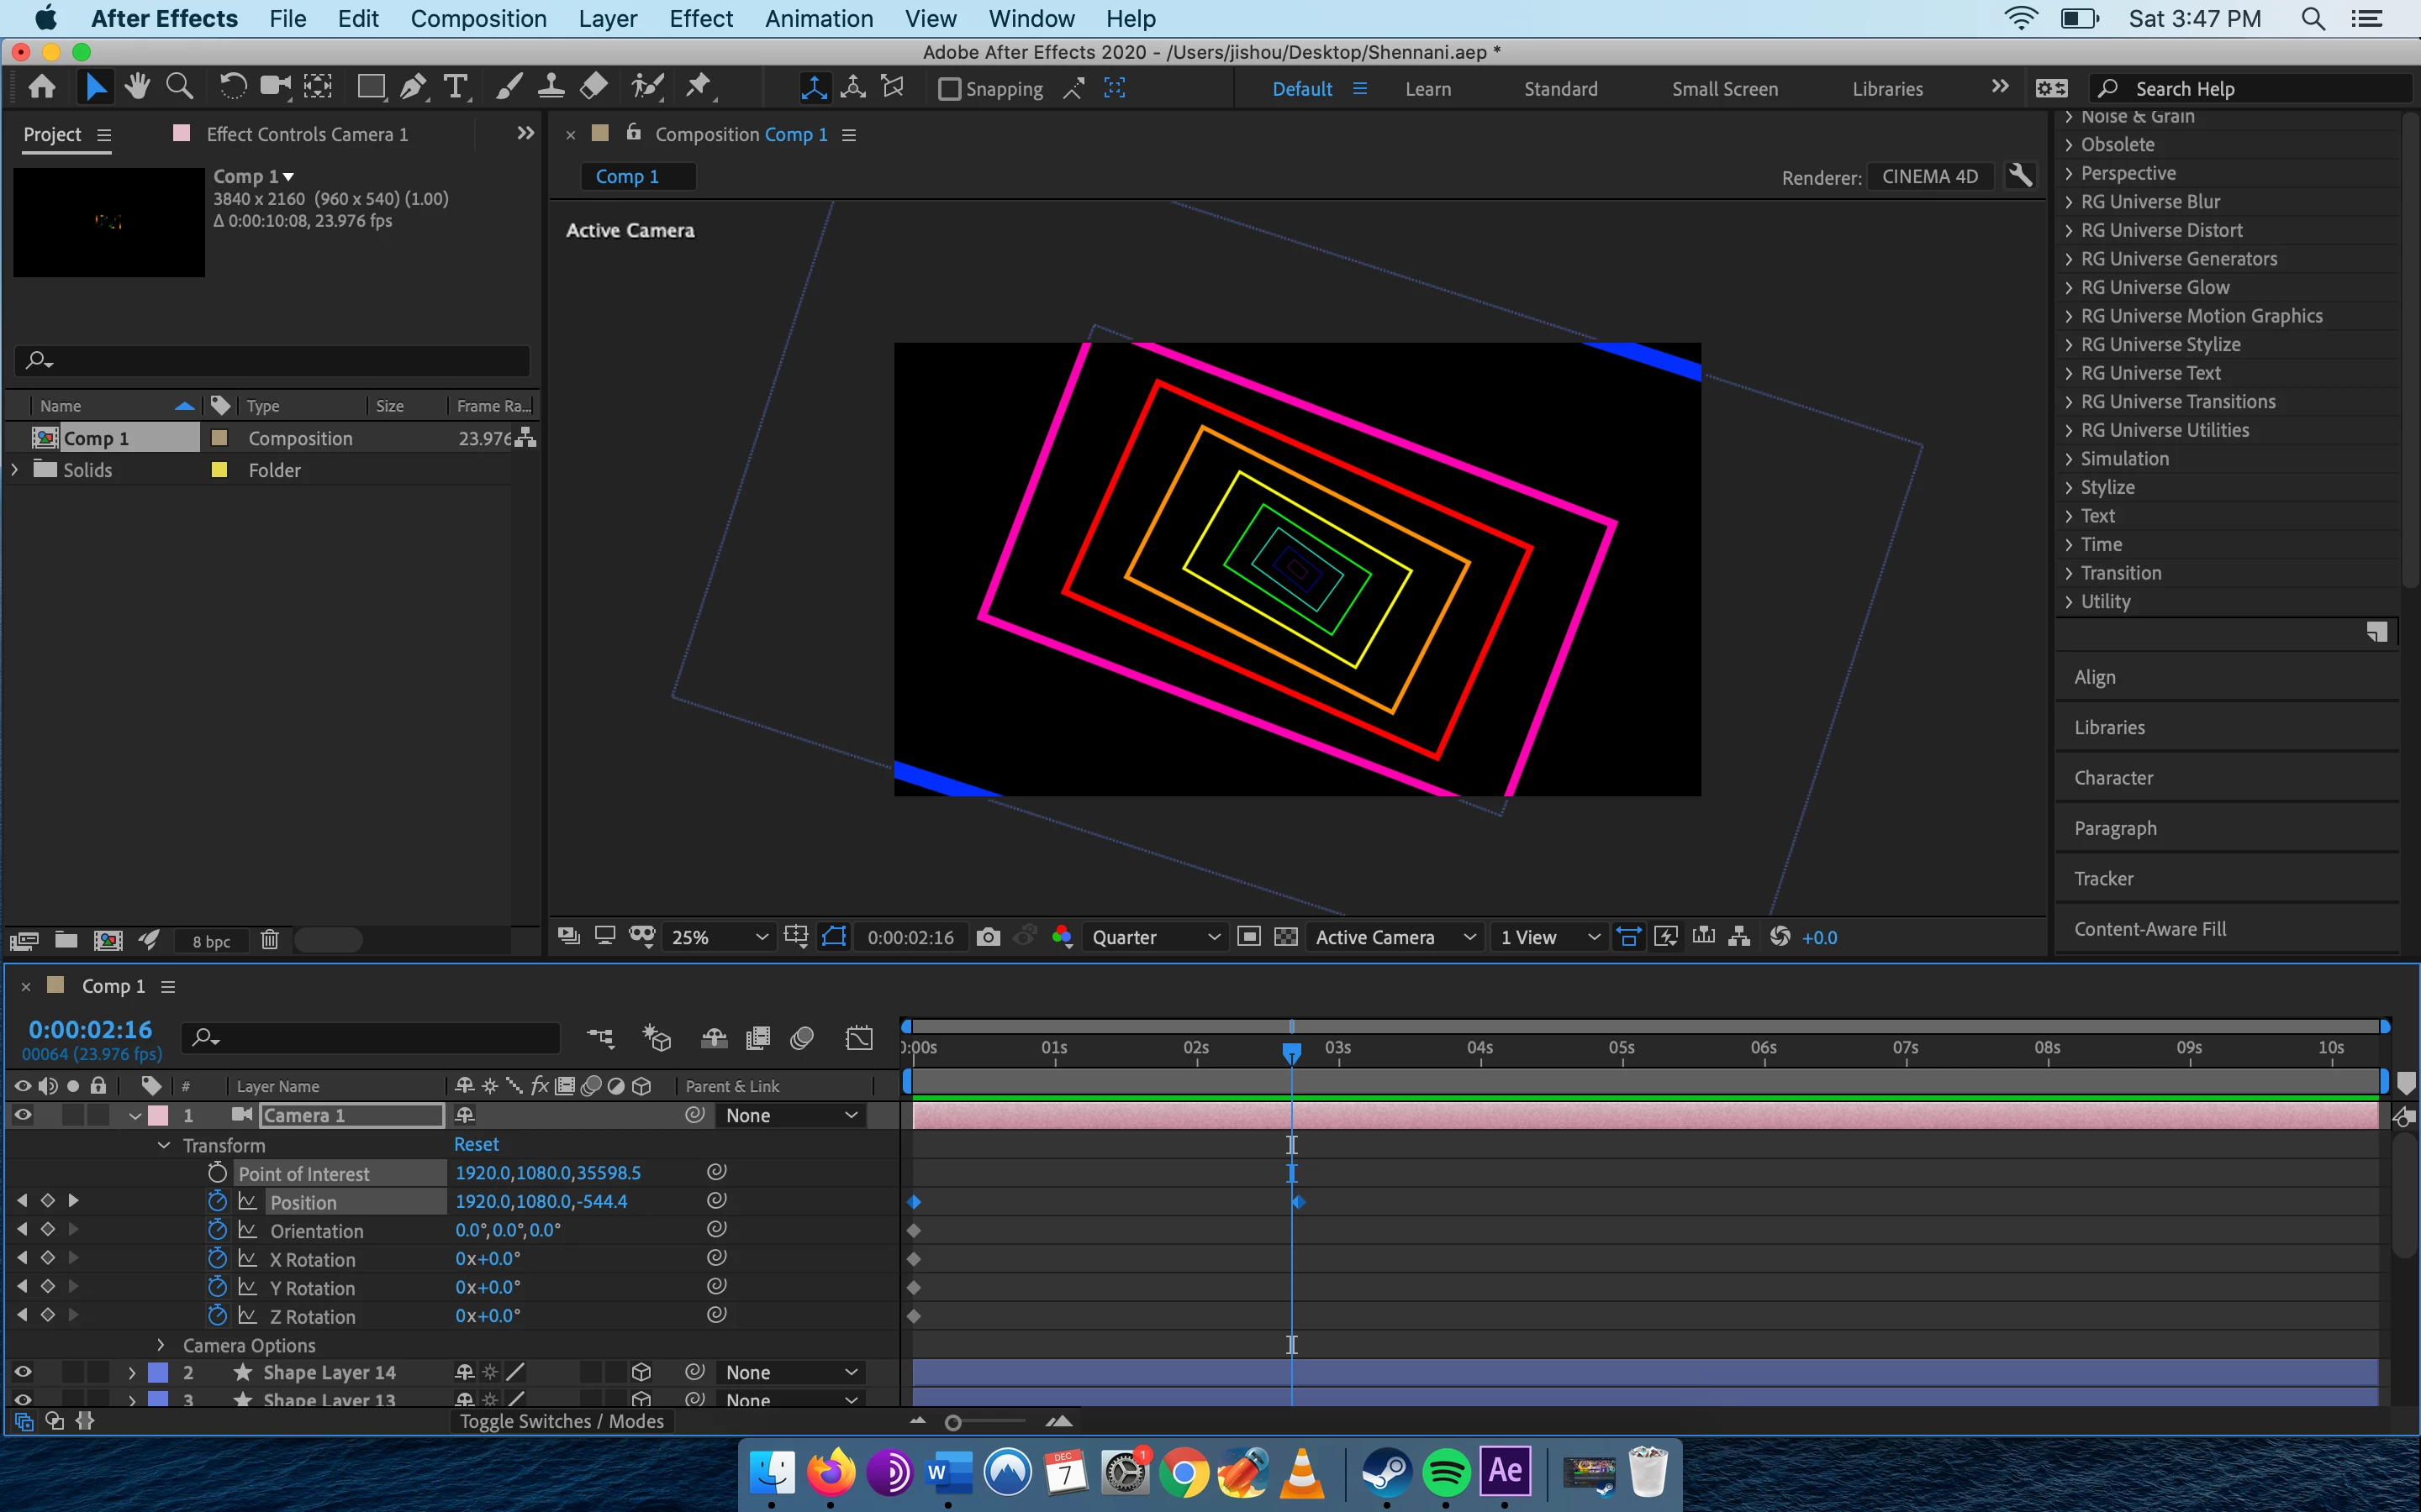
Task: Take snapshot with camera icon
Action: point(988,937)
